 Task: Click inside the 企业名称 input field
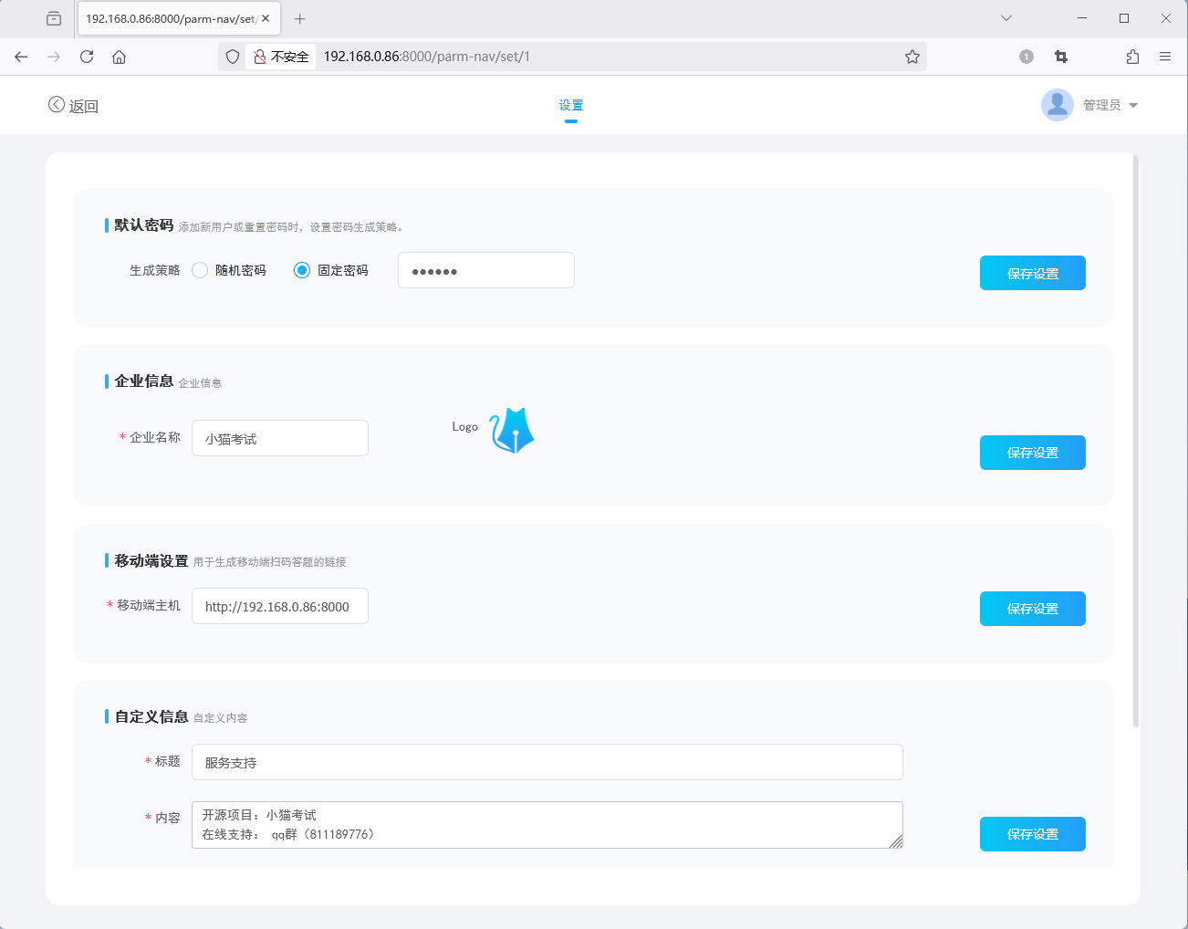coord(279,437)
